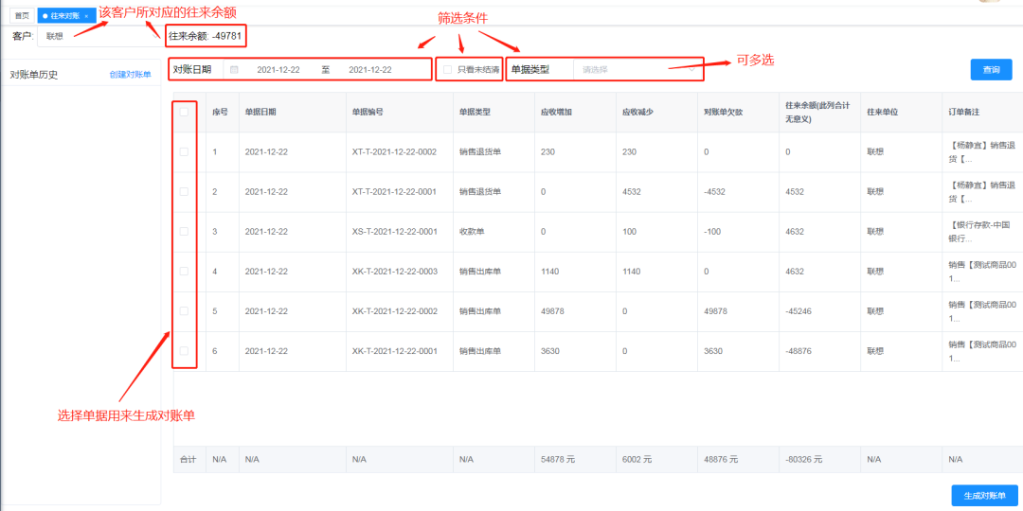This screenshot has width=1023, height=511.
Task: Select checkbox for row 5 document
Action: (x=184, y=310)
